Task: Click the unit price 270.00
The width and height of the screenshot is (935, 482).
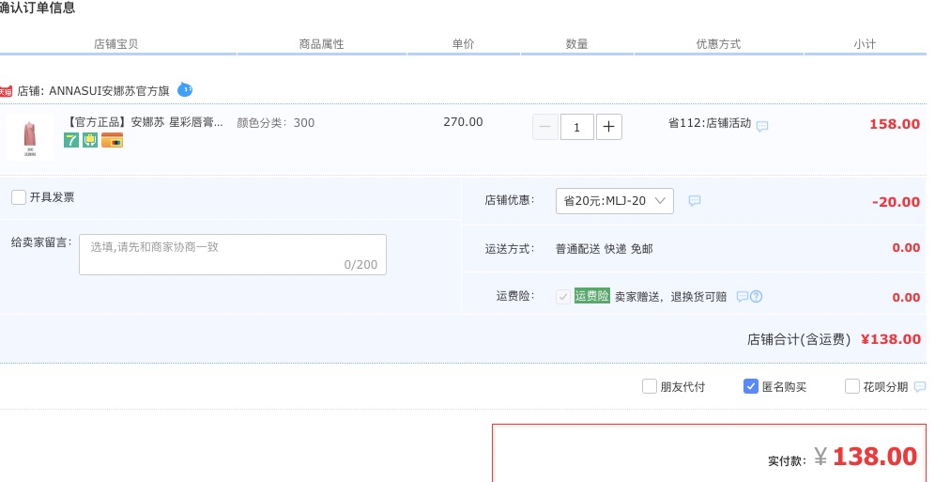Action: click(x=464, y=122)
